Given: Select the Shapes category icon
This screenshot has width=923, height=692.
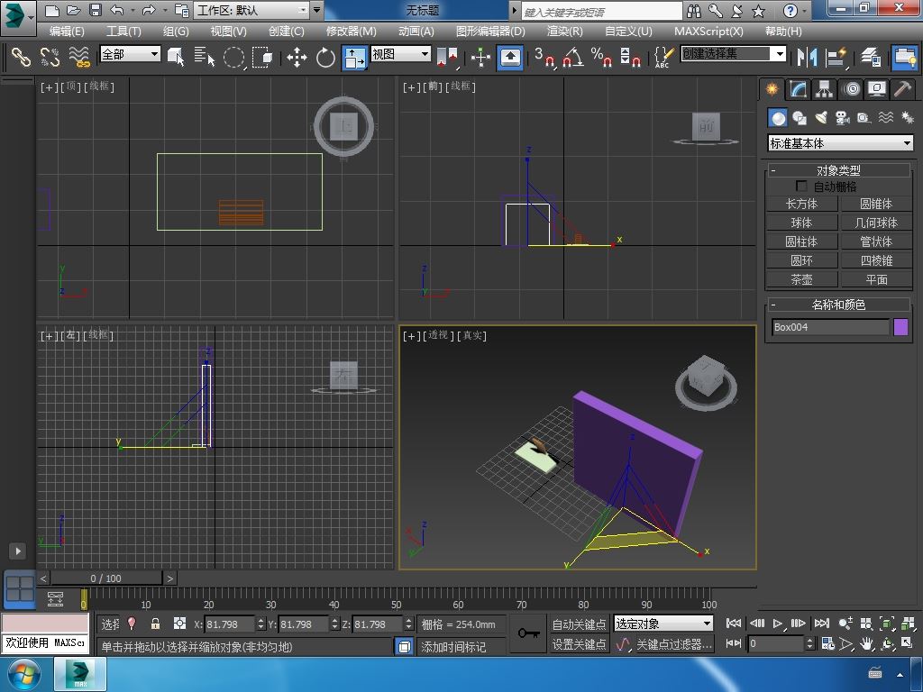Looking at the screenshot, I should pos(800,118).
